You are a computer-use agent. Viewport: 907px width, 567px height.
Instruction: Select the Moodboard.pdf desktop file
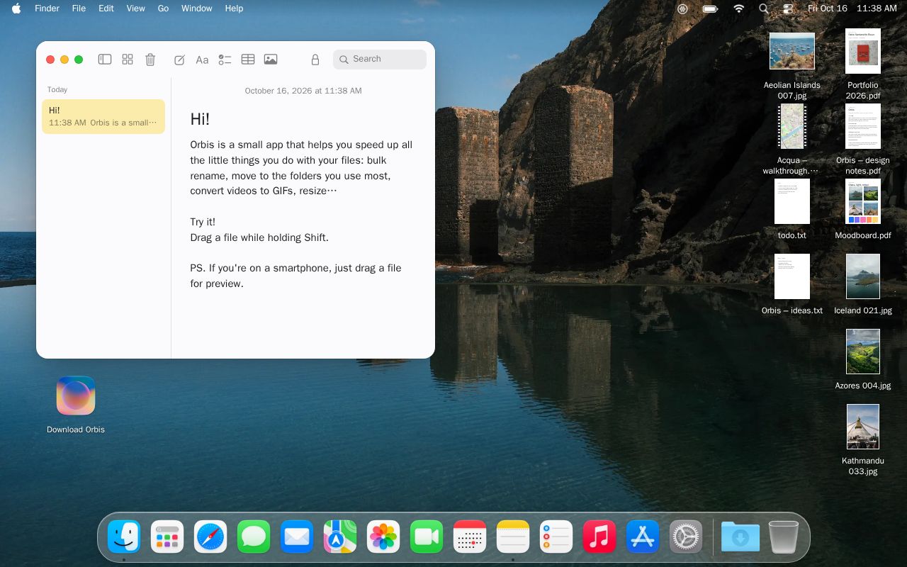coord(863,210)
